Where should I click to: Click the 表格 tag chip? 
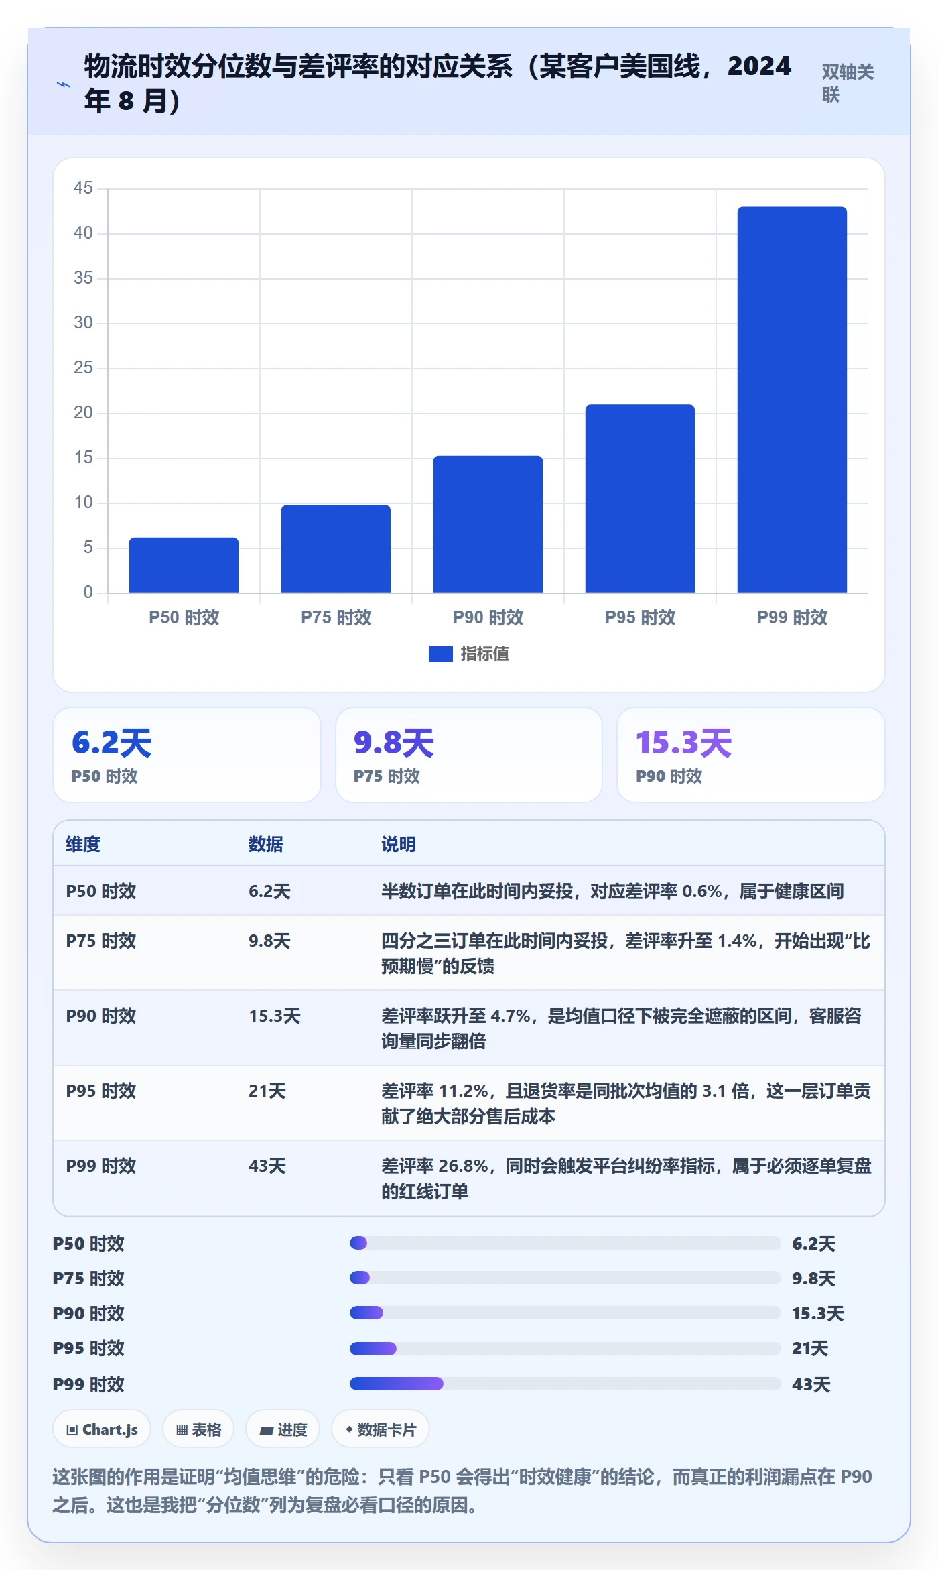[198, 1429]
